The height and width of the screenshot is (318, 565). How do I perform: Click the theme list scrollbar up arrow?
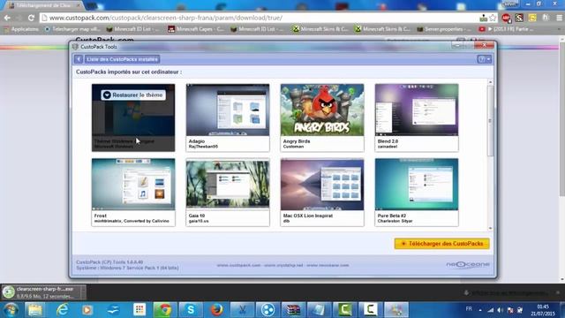click(x=490, y=82)
